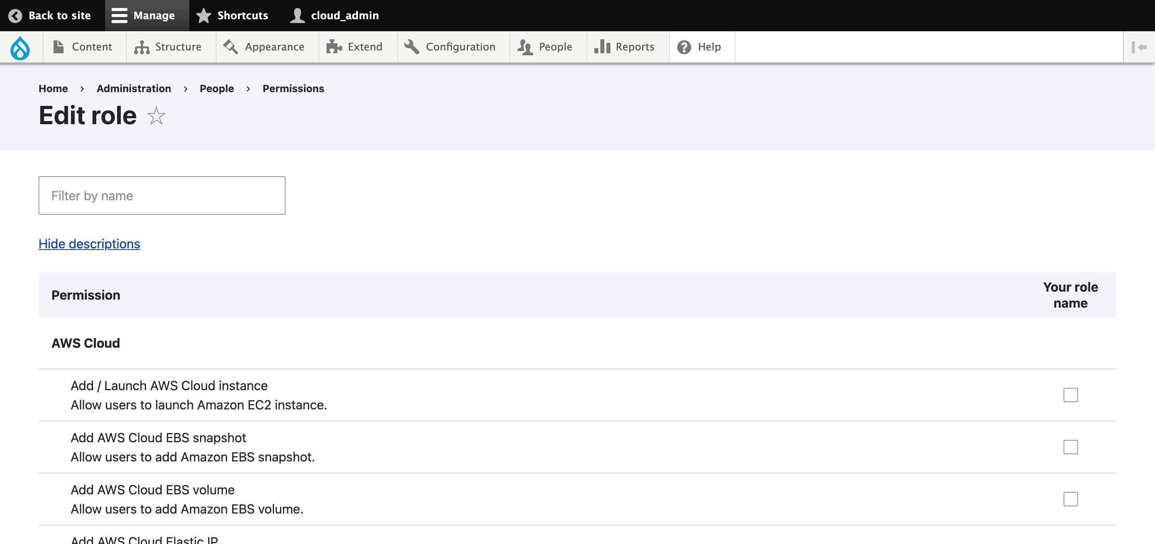Click the Back to site arrow icon
Image resolution: width=1155 pixels, height=544 pixels.
tap(15, 16)
